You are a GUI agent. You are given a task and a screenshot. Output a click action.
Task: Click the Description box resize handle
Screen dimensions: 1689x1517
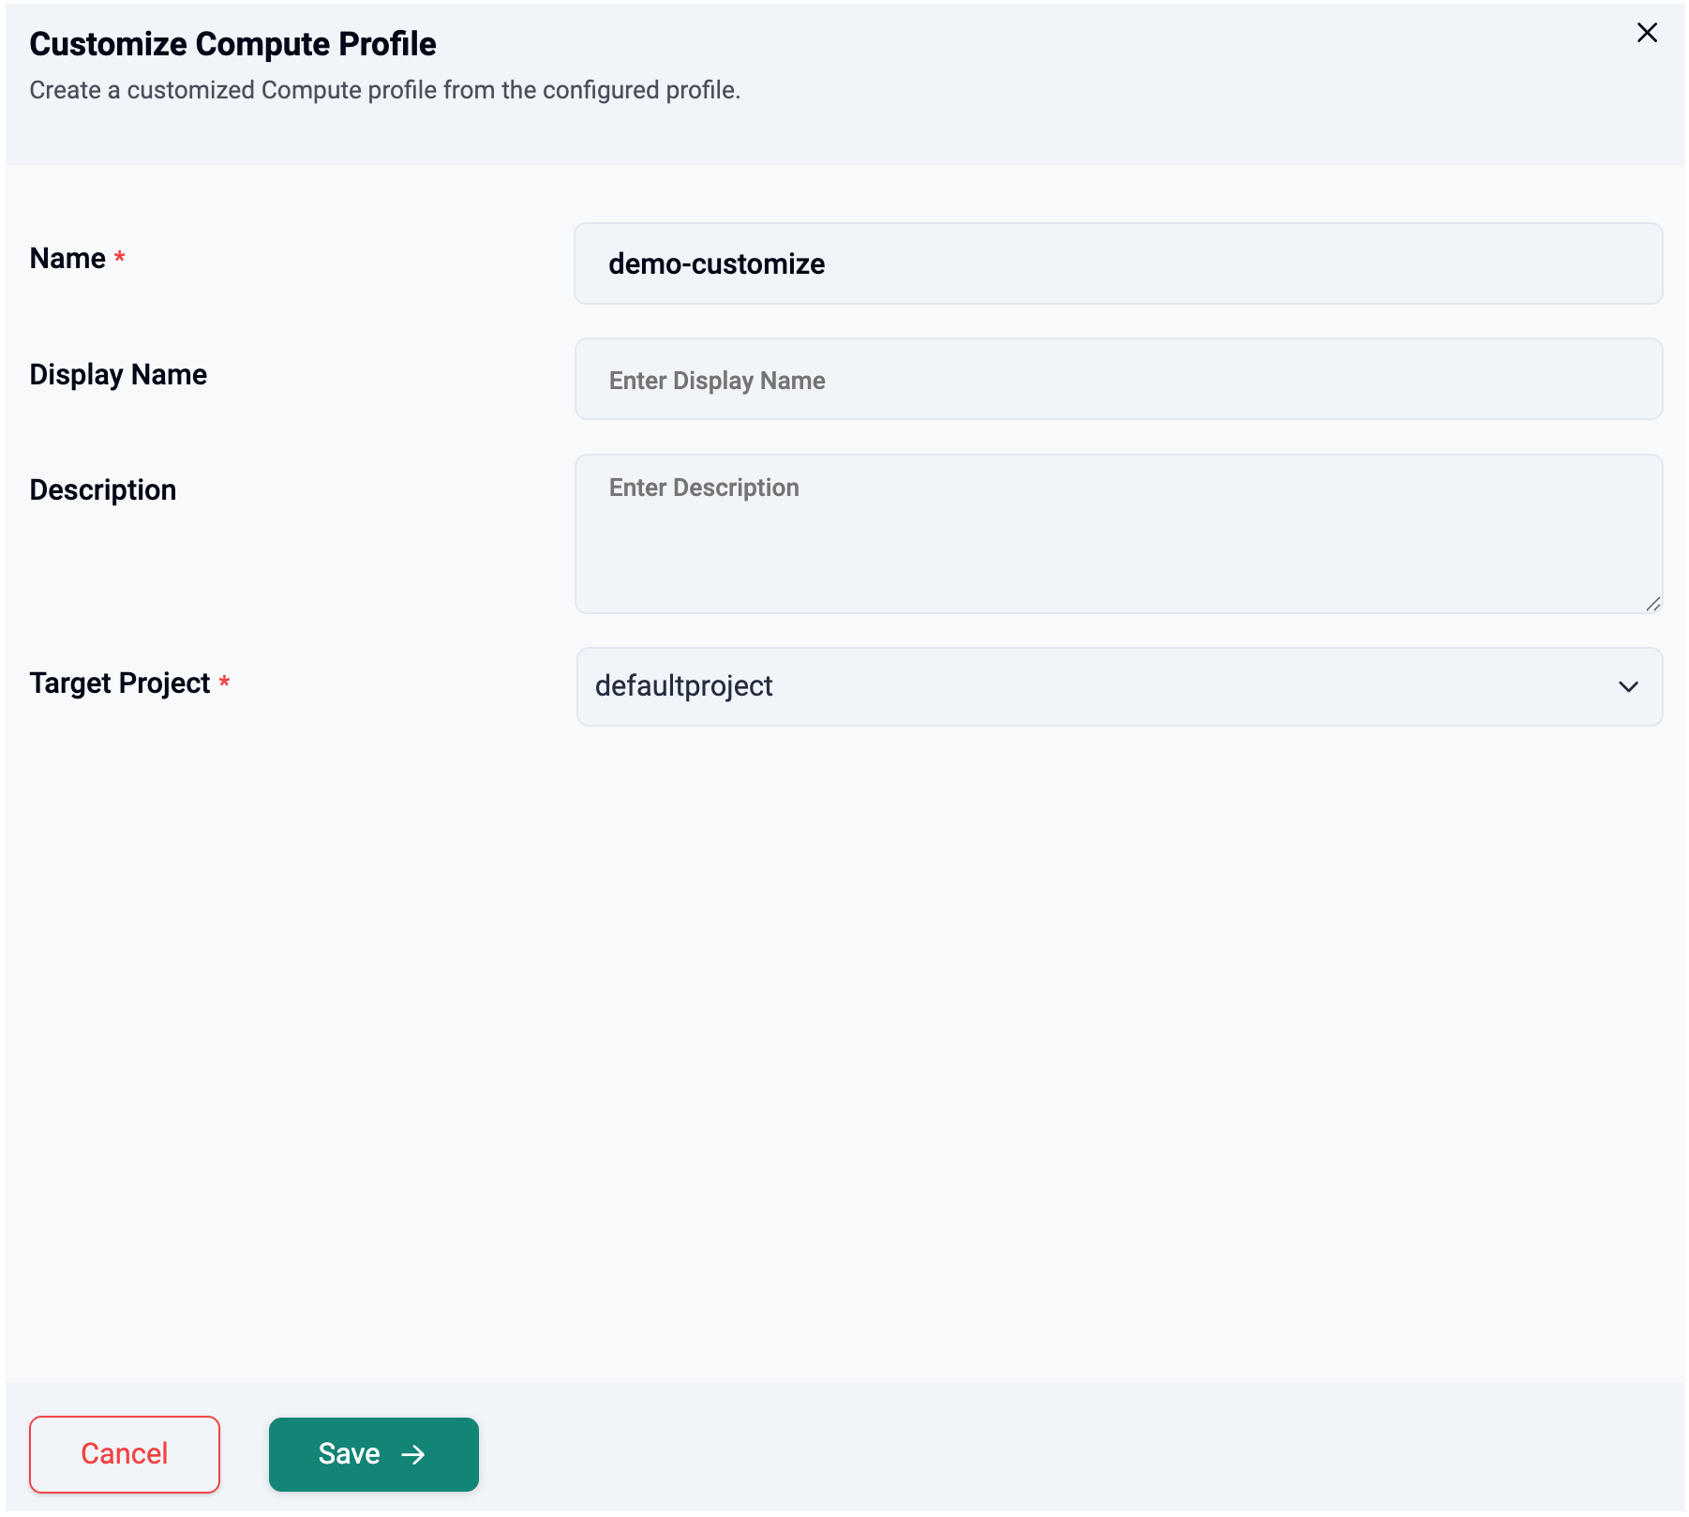point(1652,604)
